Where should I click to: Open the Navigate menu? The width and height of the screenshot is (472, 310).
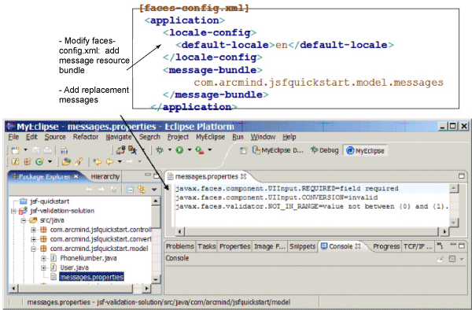(119, 137)
